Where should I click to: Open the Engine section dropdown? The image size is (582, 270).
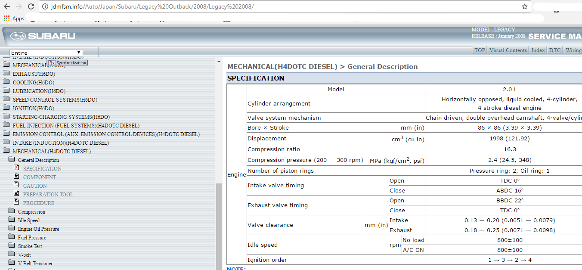tap(46, 53)
